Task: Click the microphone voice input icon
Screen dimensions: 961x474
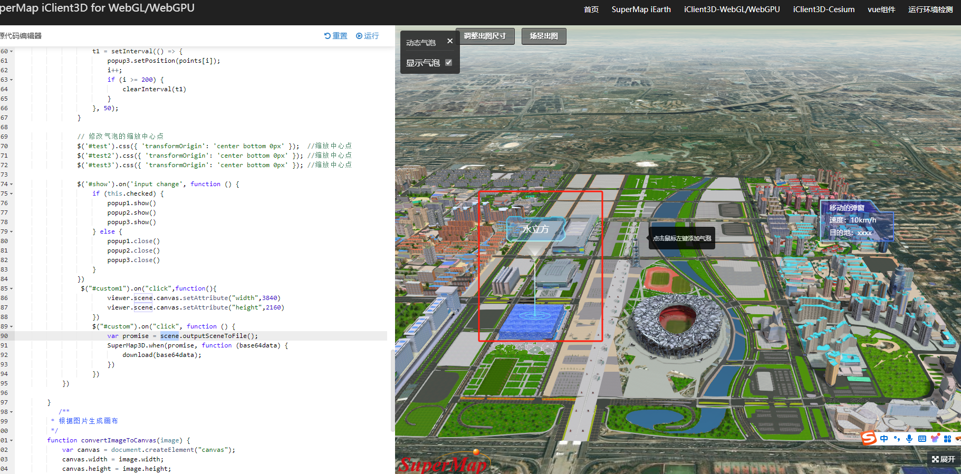Action: coord(909,439)
